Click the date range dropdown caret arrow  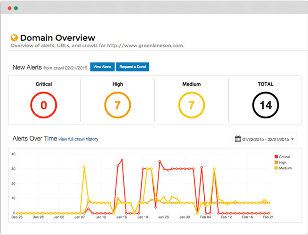293,139
